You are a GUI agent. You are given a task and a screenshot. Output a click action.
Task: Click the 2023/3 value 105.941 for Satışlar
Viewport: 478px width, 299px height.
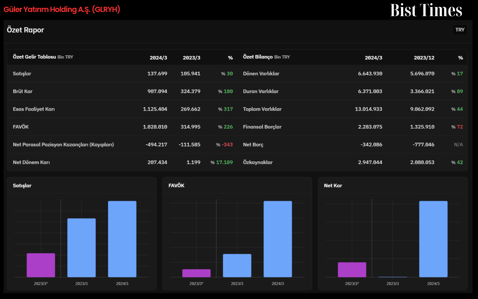(x=190, y=74)
